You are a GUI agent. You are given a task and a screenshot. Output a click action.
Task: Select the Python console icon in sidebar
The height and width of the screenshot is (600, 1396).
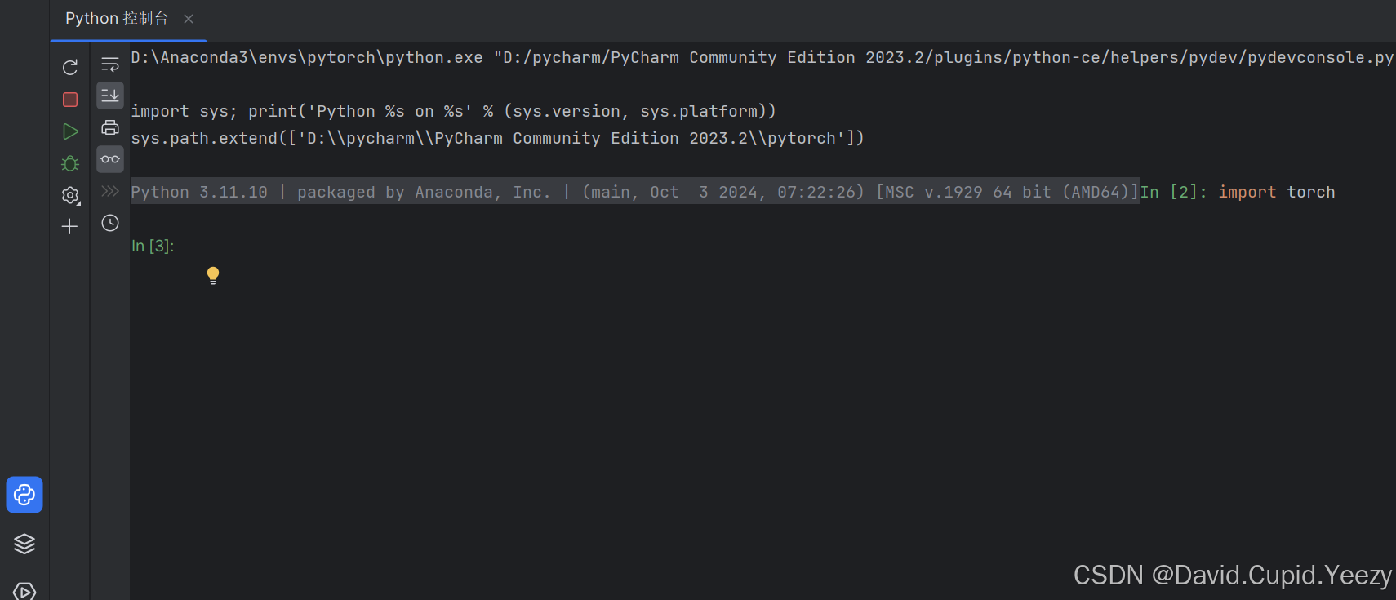click(x=24, y=494)
